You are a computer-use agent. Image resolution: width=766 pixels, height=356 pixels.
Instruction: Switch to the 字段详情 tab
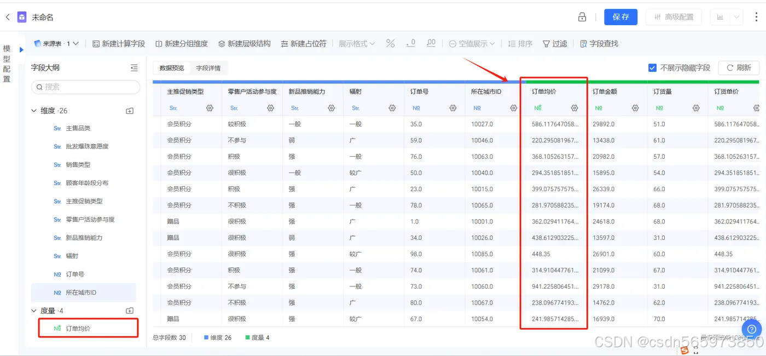(208, 68)
